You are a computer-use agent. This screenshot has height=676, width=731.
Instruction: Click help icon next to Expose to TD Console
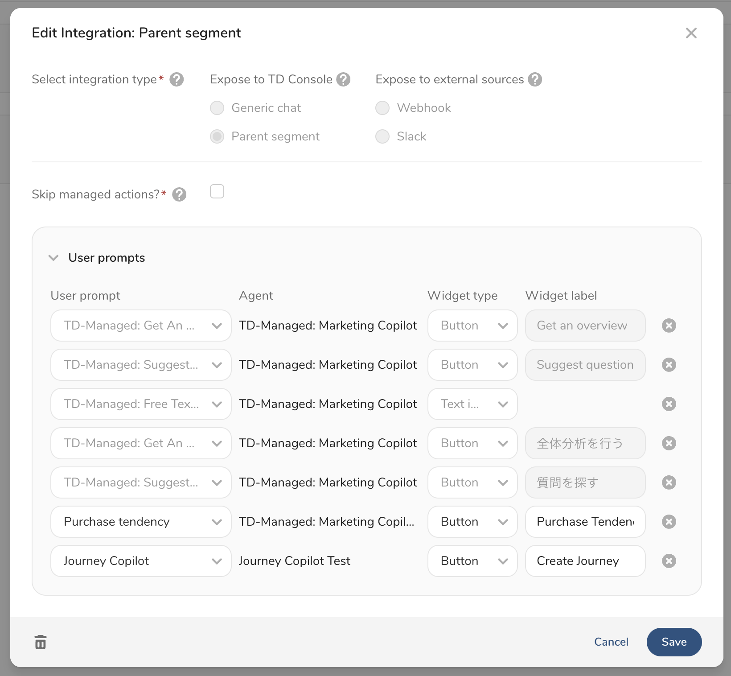point(343,79)
